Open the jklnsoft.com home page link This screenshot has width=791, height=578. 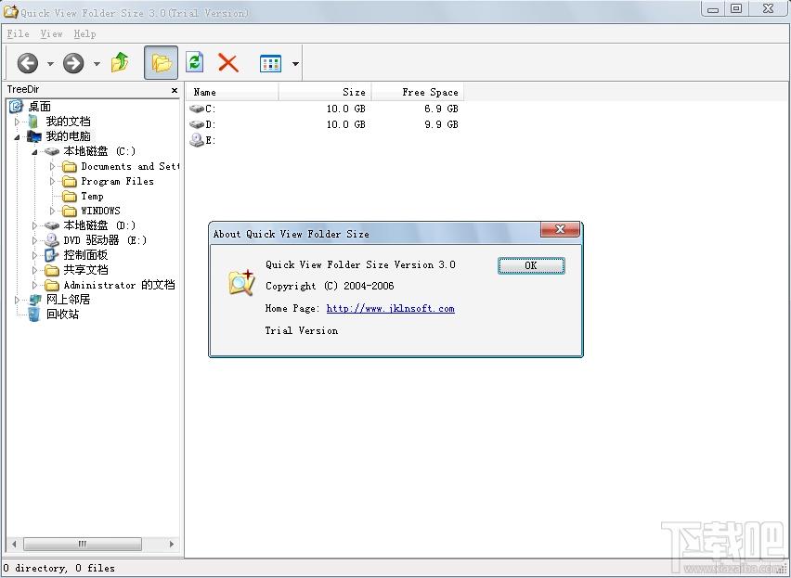[x=390, y=309]
